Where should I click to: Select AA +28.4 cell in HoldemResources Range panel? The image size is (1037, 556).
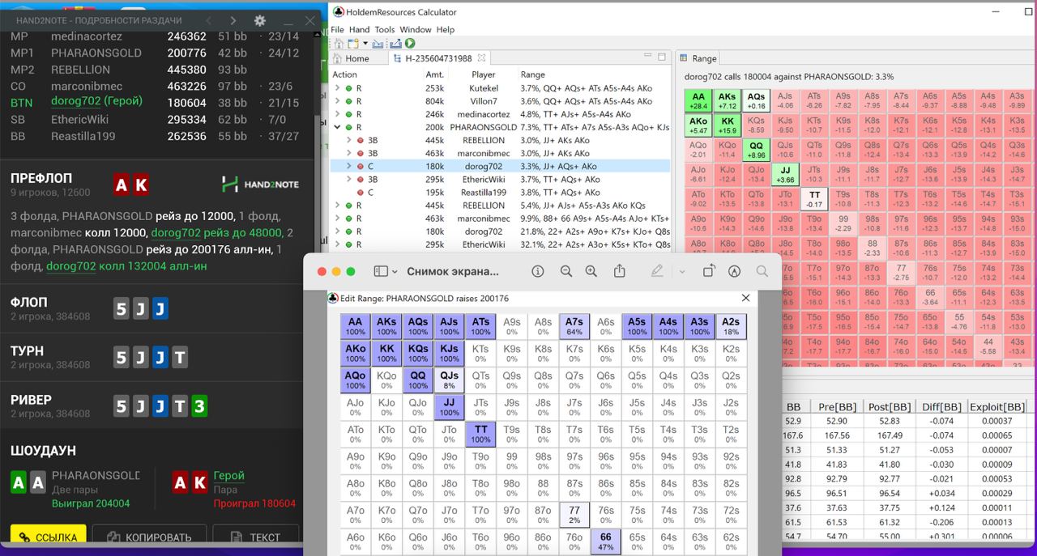tap(698, 100)
